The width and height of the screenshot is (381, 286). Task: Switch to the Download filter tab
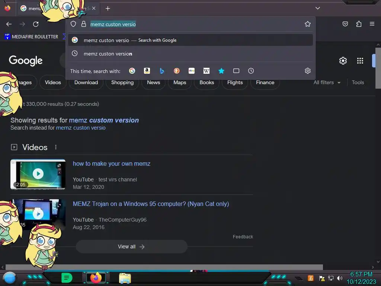[86, 82]
